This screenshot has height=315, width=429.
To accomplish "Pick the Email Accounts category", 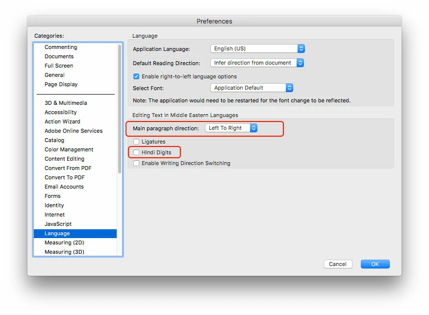I will tap(75, 187).
